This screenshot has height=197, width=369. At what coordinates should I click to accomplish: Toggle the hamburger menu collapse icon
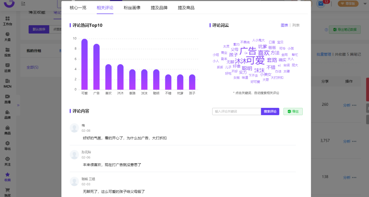point(23,3)
